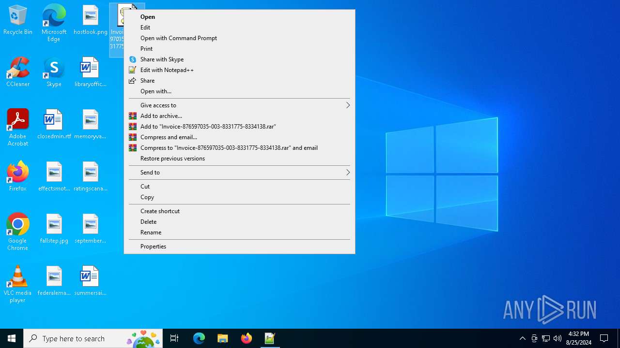Select the Microsoft Edge desktop shortcut
This screenshot has width=620, height=348.
(x=54, y=23)
